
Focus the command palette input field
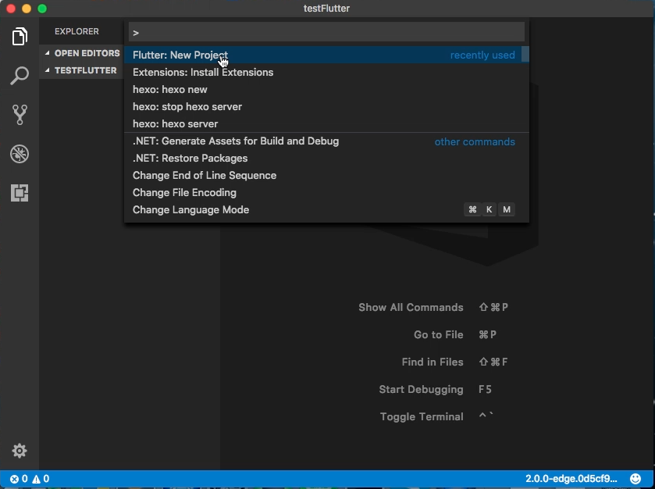326,32
